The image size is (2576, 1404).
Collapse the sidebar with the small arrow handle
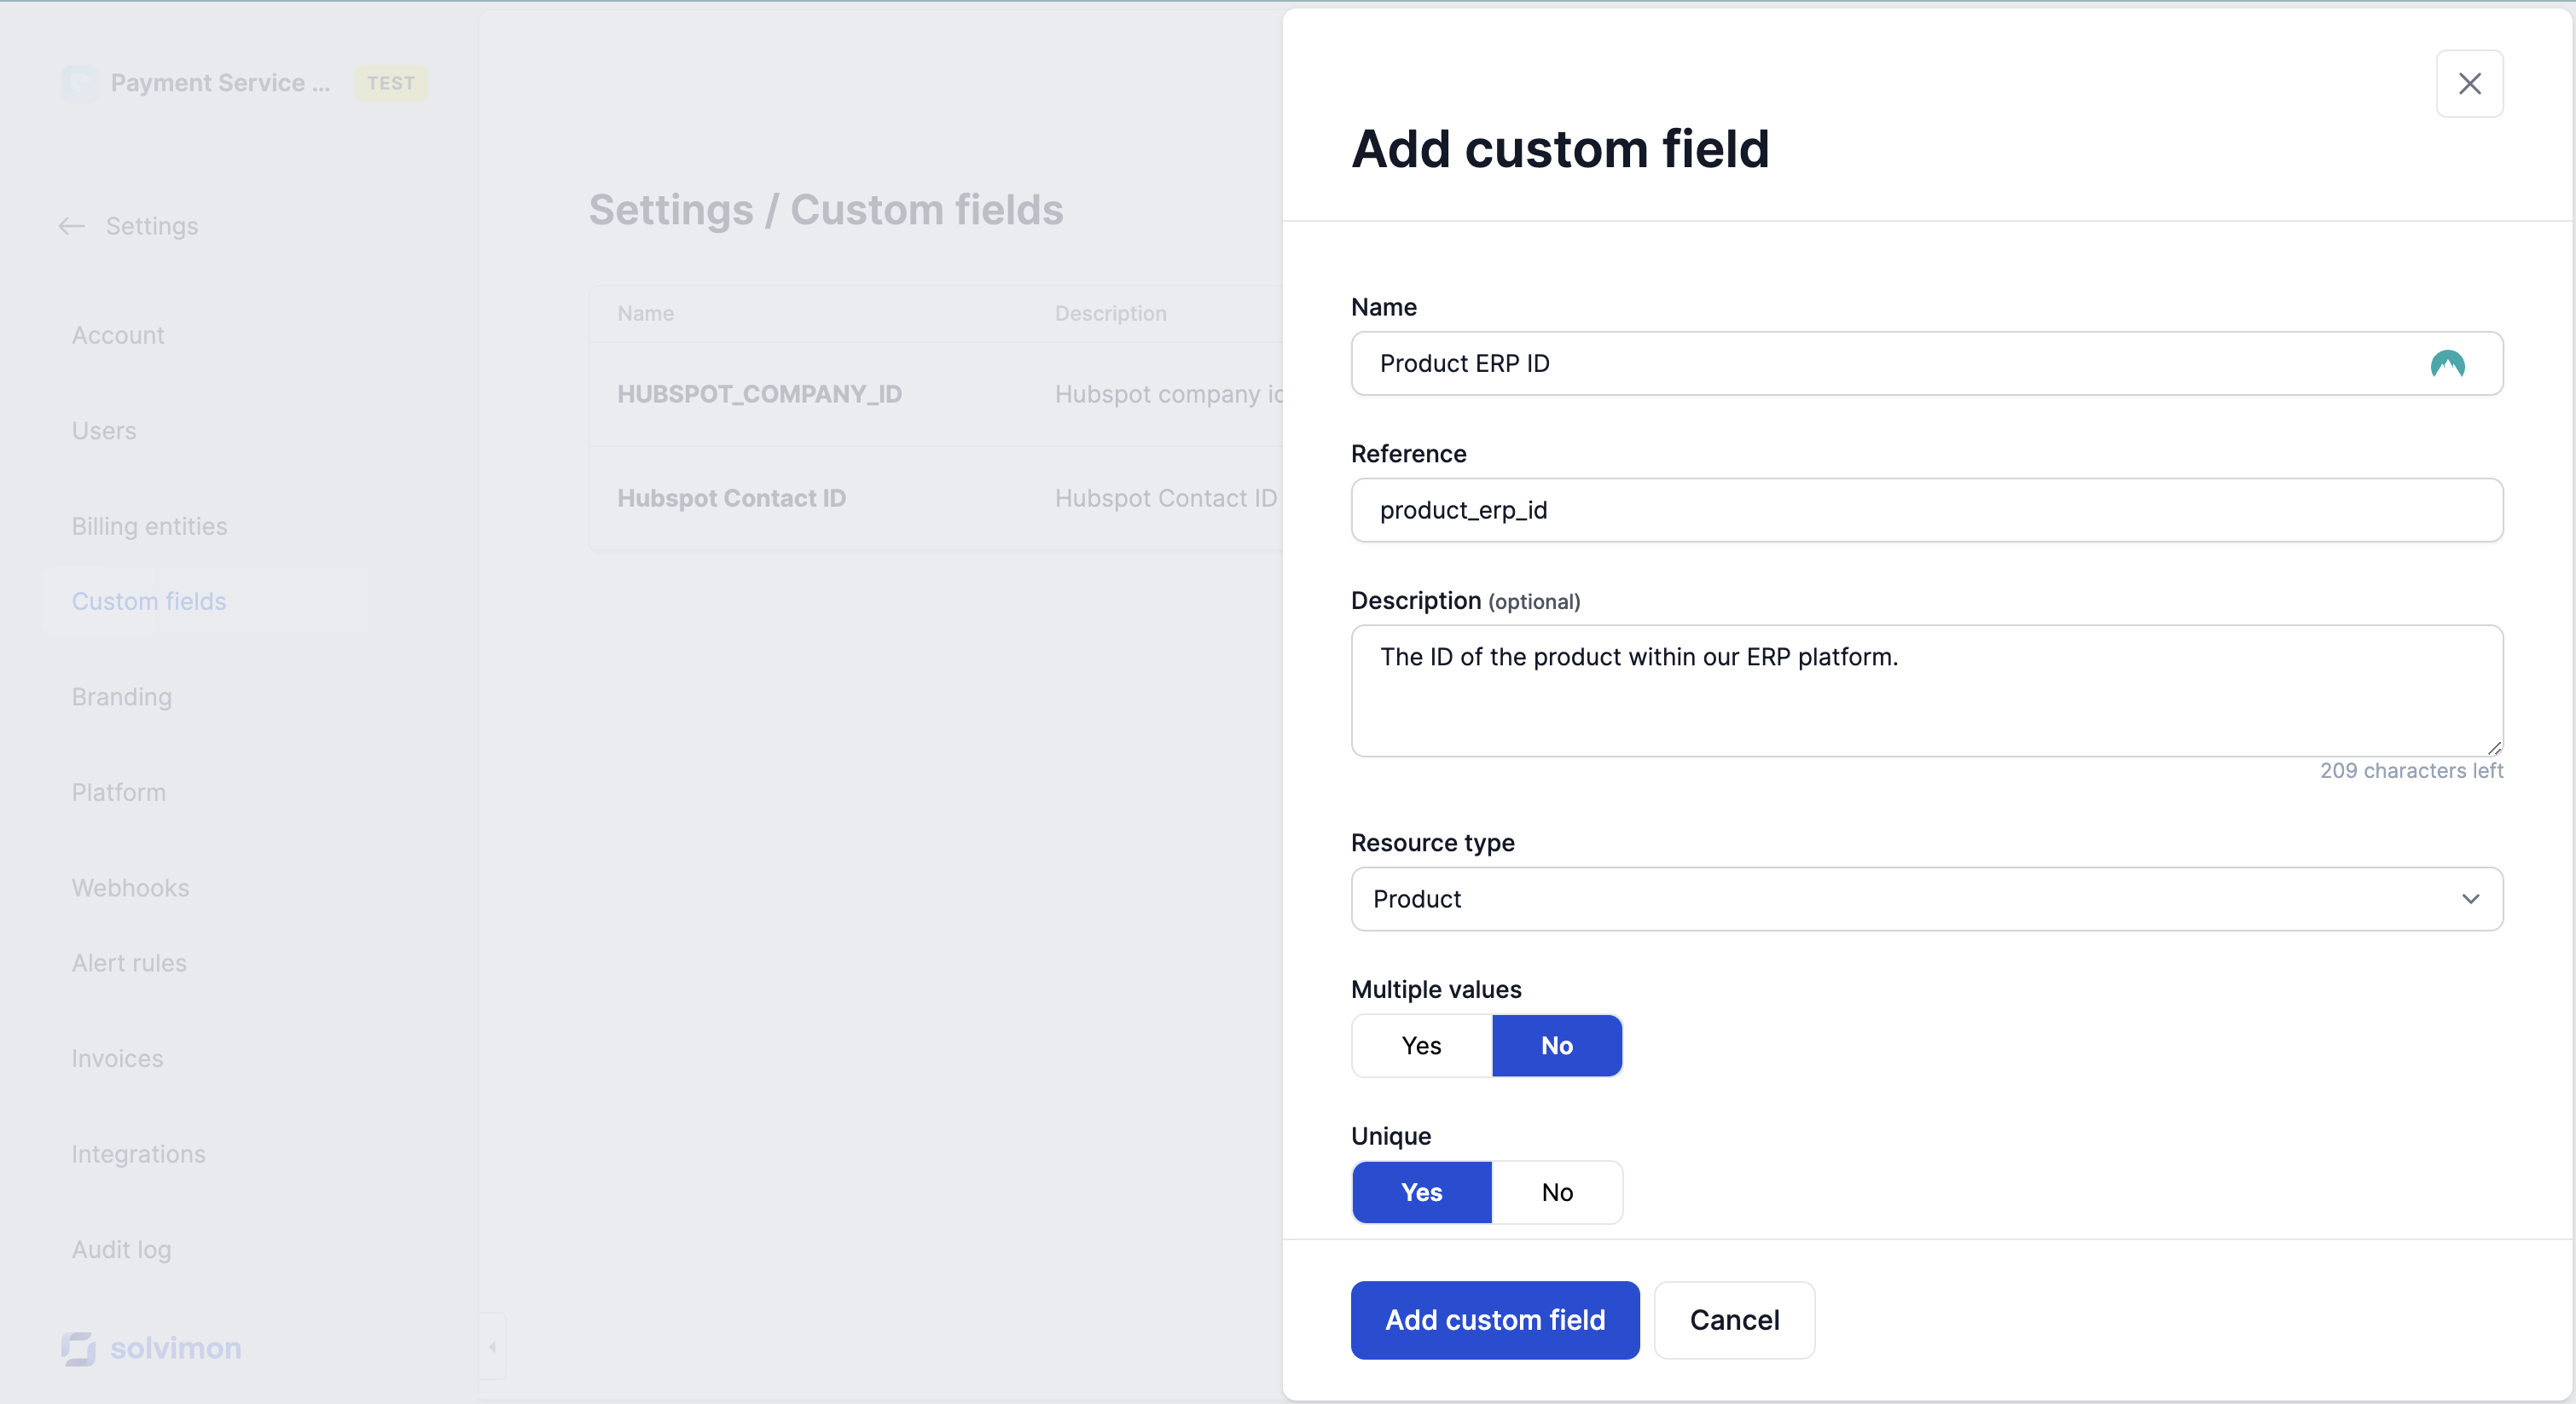tap(492, 1346)
